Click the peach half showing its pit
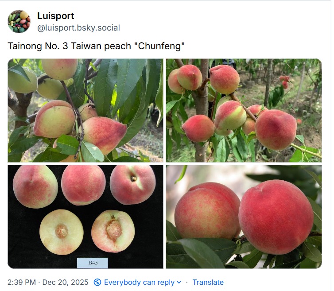Viewport: 334px width, 291px height. coord(113,232)
